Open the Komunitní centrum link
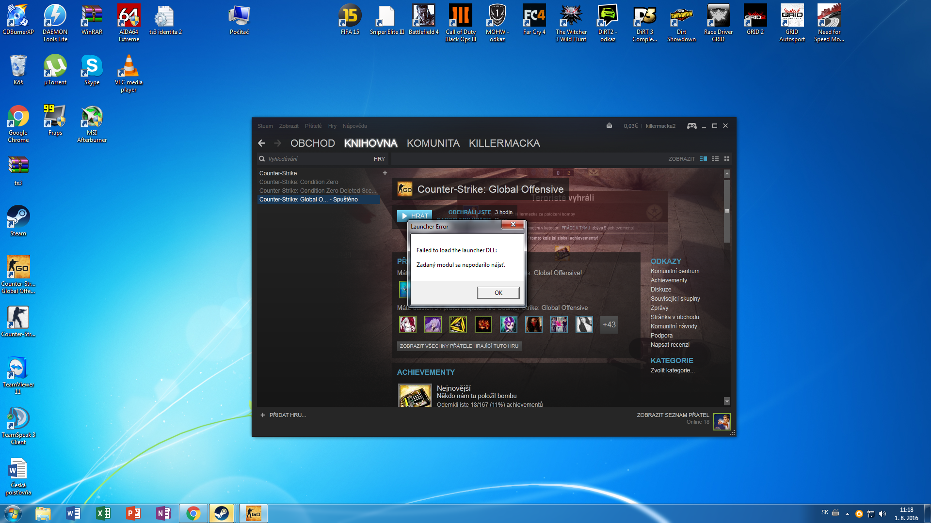 click(x=675, y=271)
